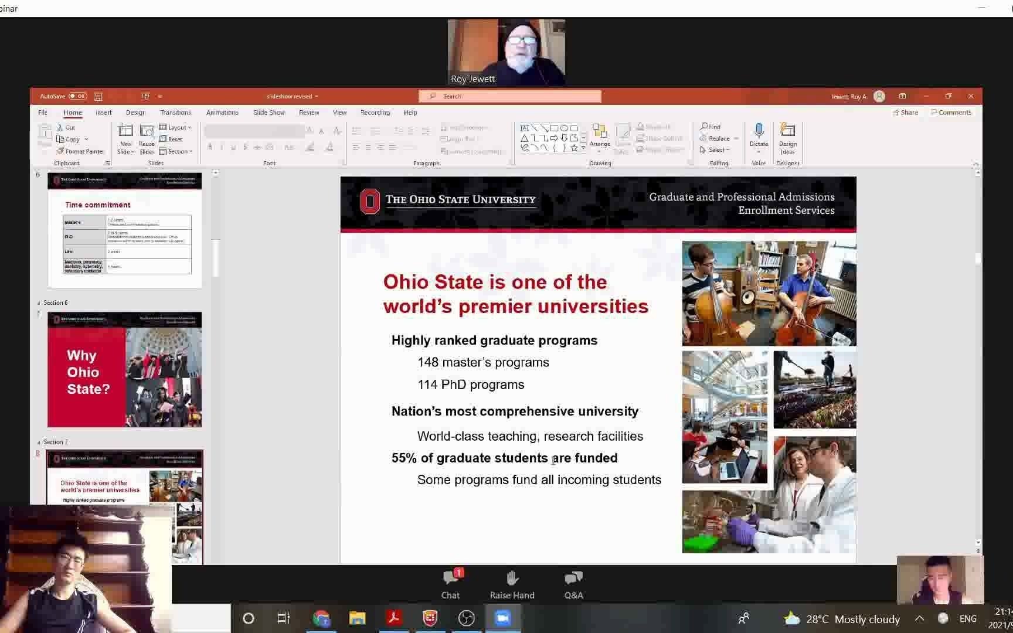Click the Zoom app taskbar icon
Image resolution: width=1013 pixels, height=633 pixels.
coord(502,618)
